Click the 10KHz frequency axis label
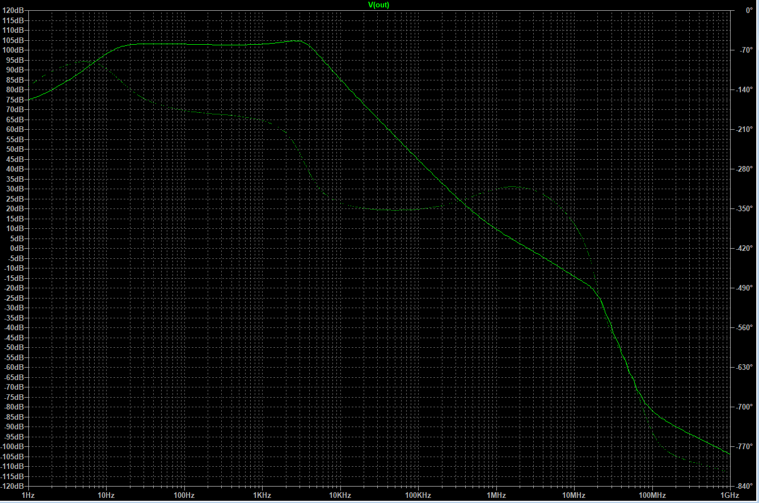Image resolution: width=759 pixels, height=503 pixels. pos(340,496)
